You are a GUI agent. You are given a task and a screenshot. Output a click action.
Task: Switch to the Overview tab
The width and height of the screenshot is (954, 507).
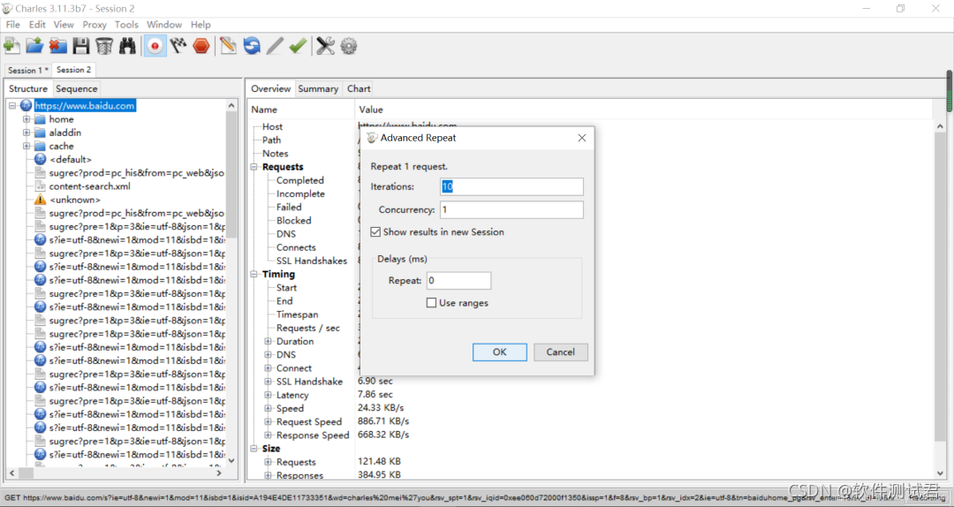271,89
